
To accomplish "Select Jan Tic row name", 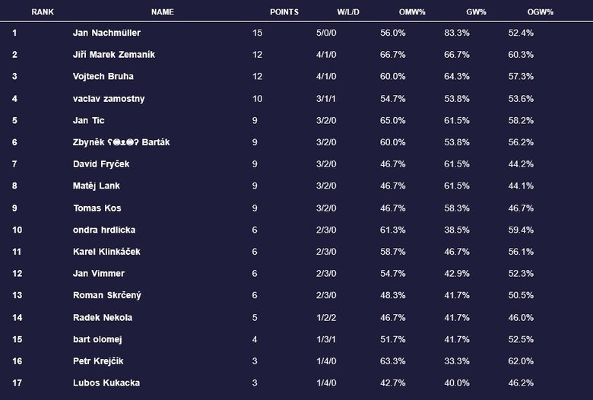I will pos(88,120).
